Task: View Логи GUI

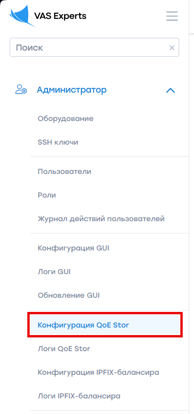Action: point(54,272)
